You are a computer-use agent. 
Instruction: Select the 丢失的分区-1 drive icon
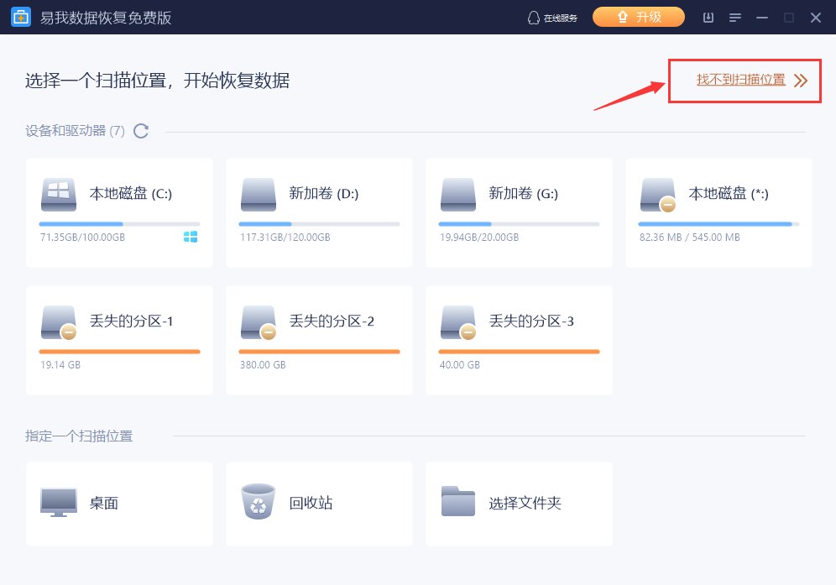59,322
